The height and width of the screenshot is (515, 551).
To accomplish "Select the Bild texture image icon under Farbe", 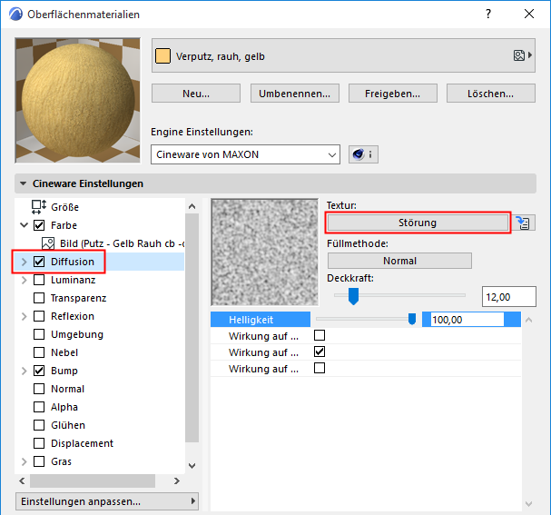I will pyautogui.click(x=48, y=243).
